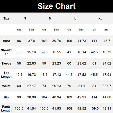Click Hip value 44.88 inch
Viewport: 113px width, 113px height.
point(107,97)
